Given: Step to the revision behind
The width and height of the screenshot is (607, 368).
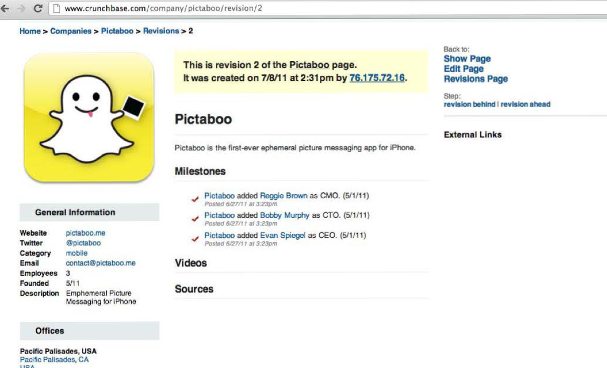Looking at the screenshot, I should 470,104.
